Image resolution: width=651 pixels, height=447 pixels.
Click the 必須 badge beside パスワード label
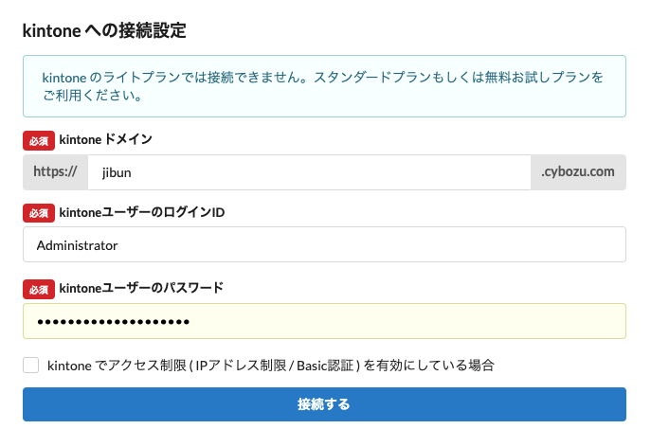[38, 288]
